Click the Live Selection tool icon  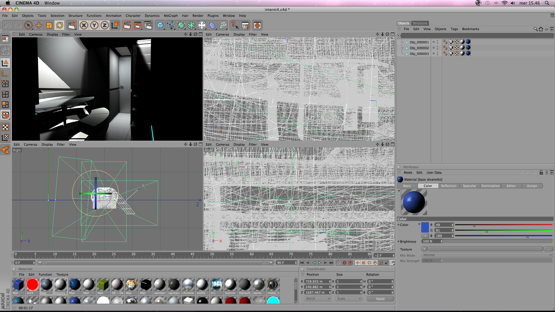point(28,26)
